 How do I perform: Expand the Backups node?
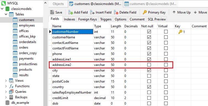pyautogui.click(x=6, y=97)
